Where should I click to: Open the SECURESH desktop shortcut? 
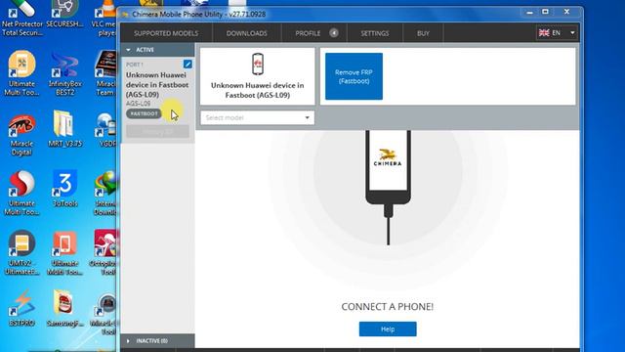pyautogui.click(x=64, y=14)
